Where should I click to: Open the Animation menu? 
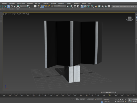[x=12, y=3]
